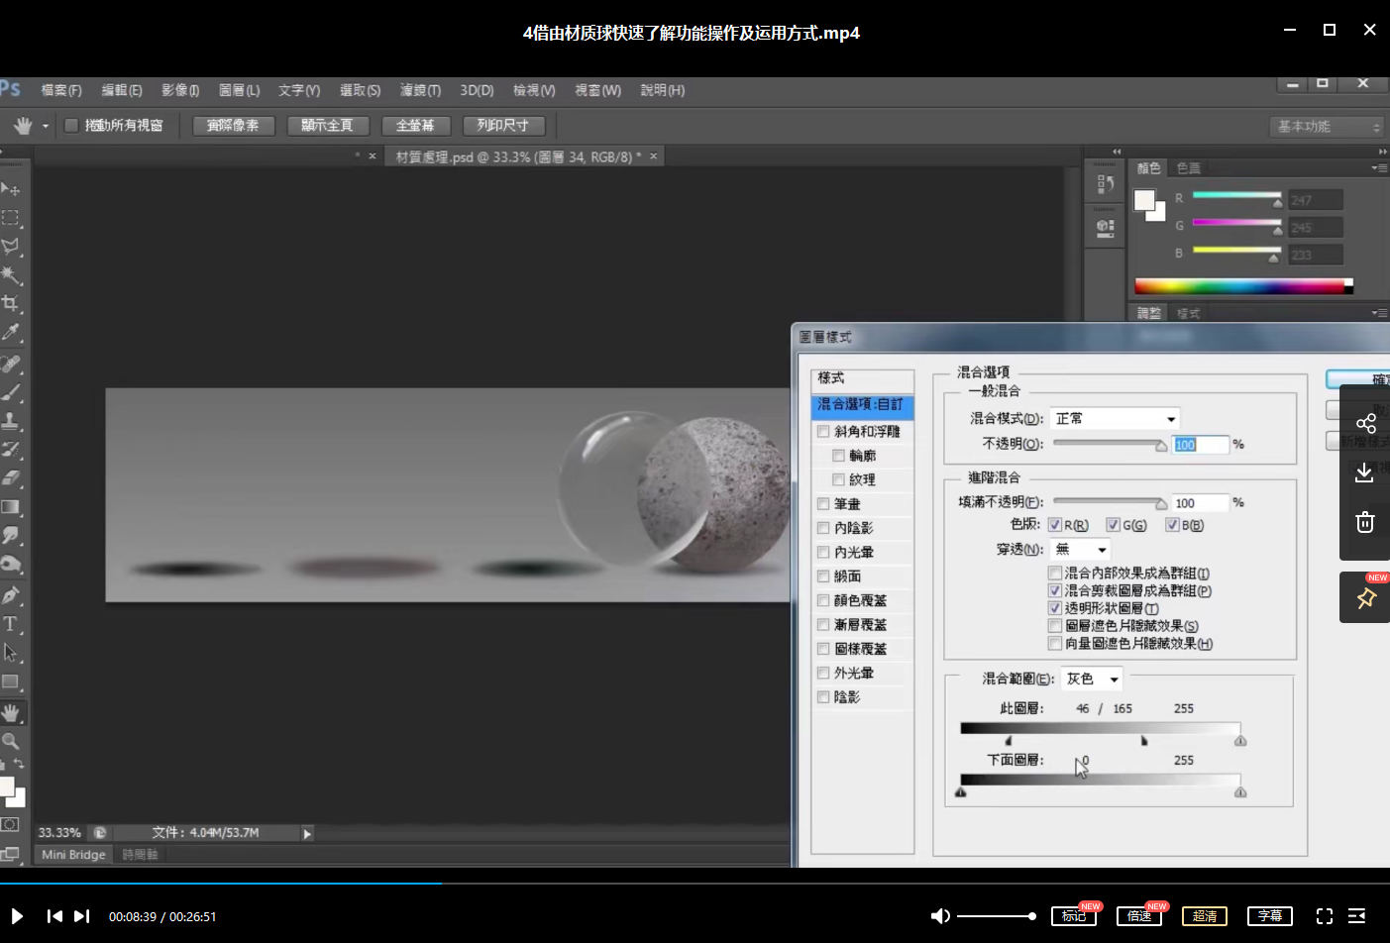Select the Crop tool in toolbar
1390x943 pixels.
(x=11, y=303)
